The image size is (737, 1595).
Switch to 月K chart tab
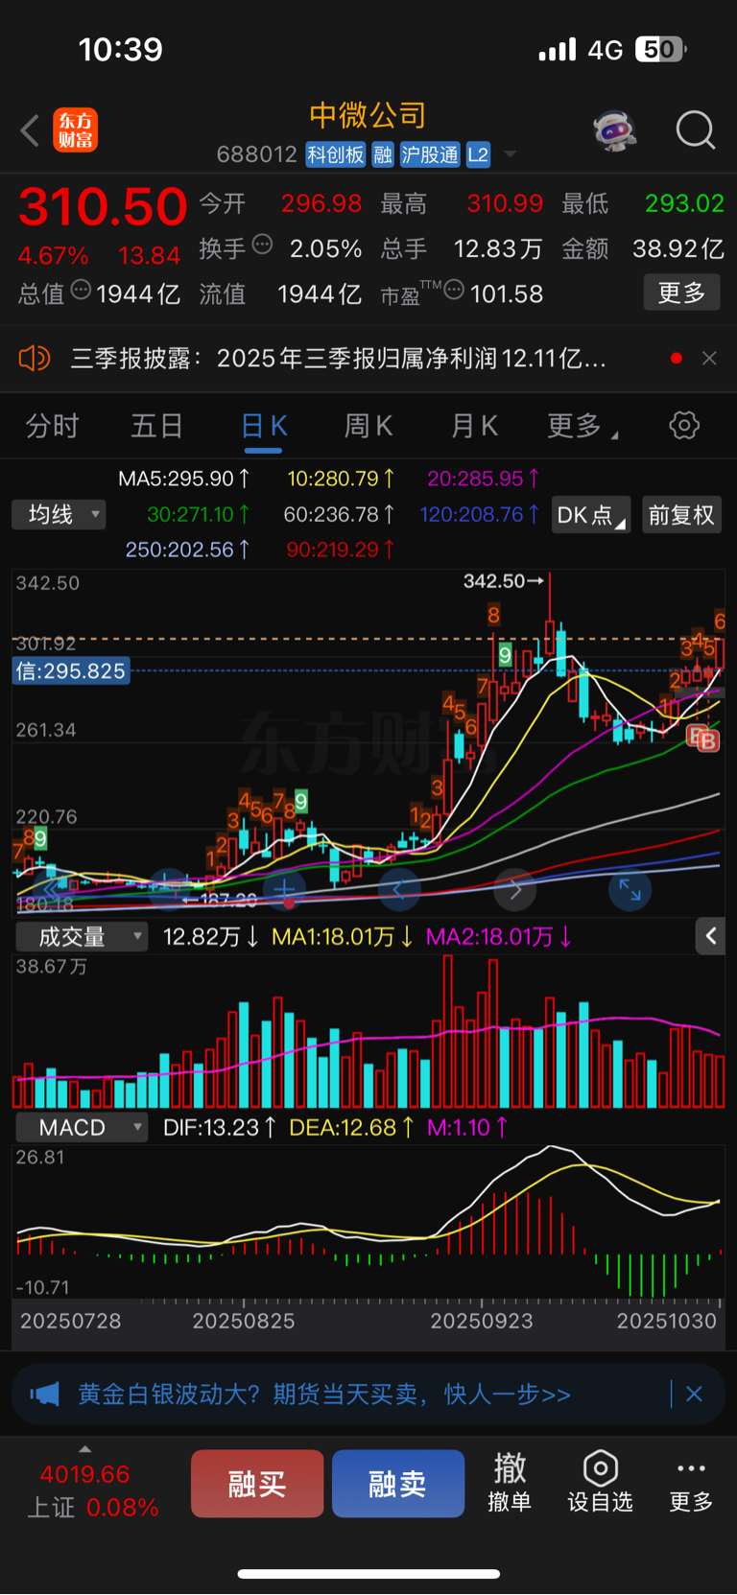click(x=474, y=426)
